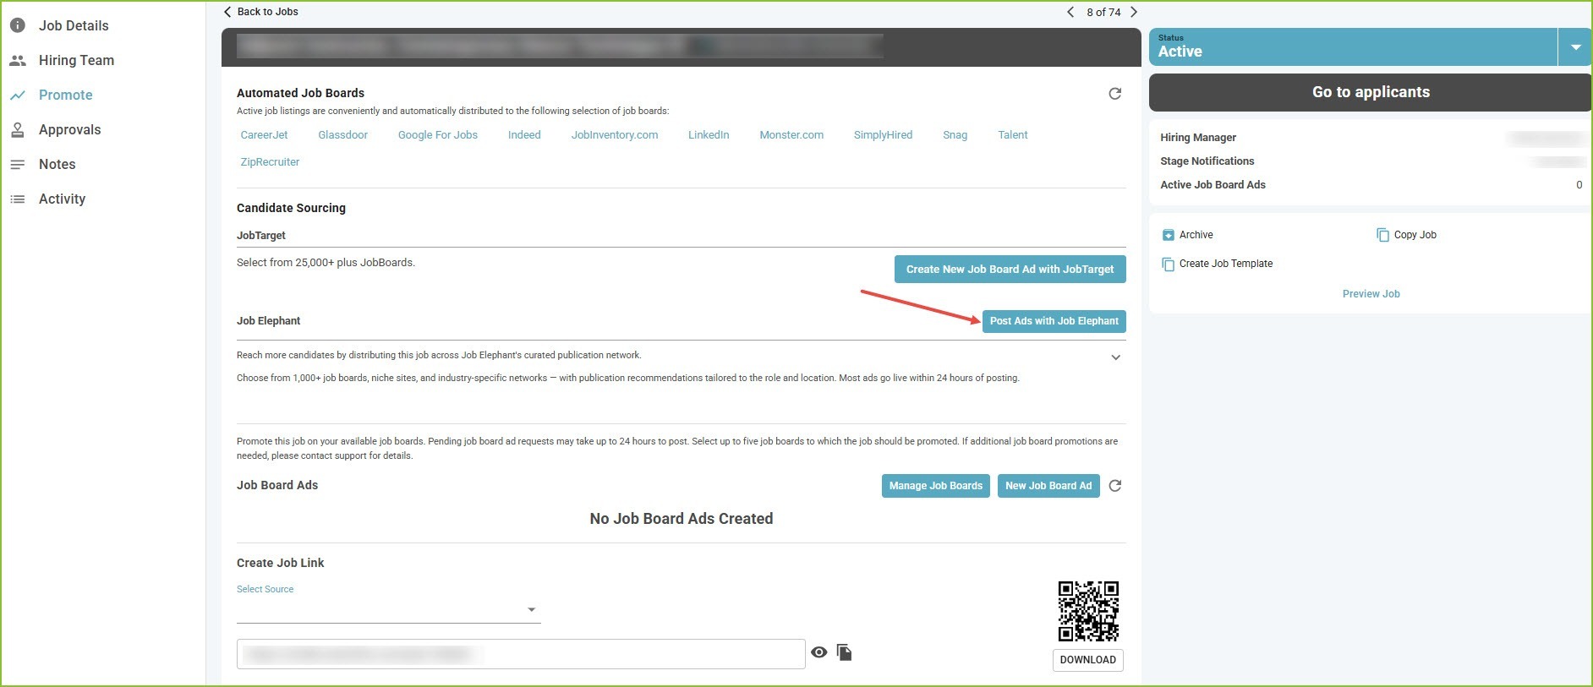The height and width of the screenshot is (687, 1593).
Task: Go back to Jobs
Action: pos(260,12)
